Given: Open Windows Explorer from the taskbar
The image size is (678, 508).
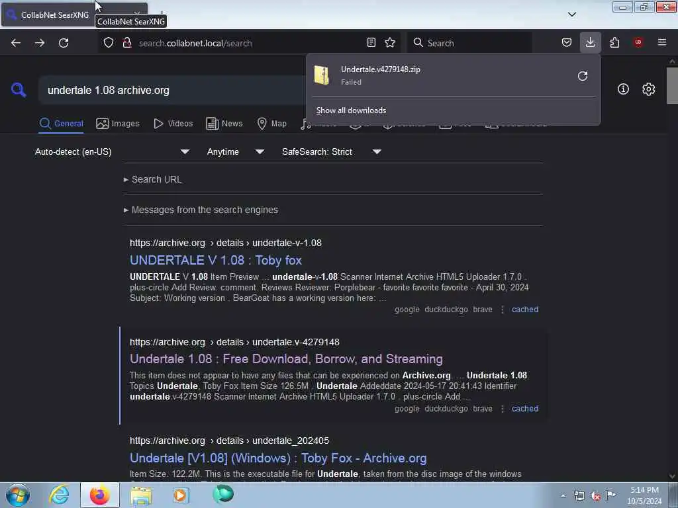Looking at the screenshot, I should coord(142,495).
